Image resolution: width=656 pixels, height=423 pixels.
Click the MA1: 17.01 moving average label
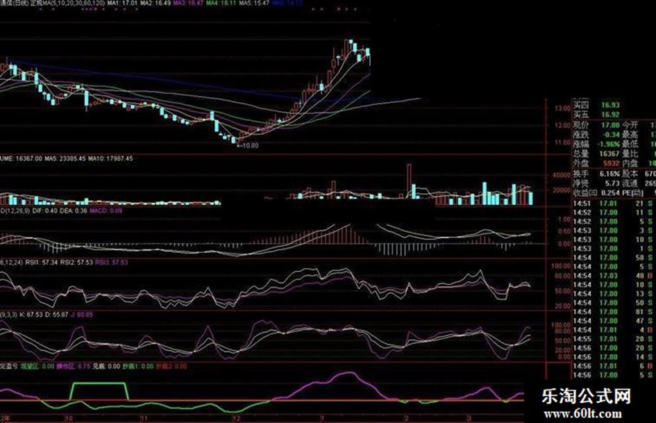coord(122,3)
